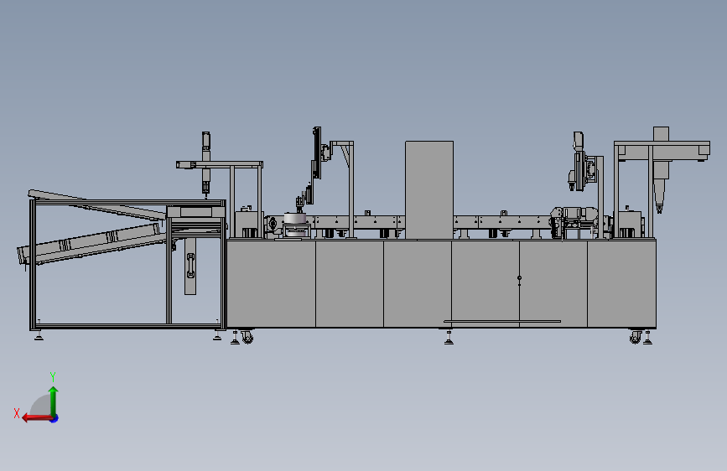Select the cylindrical drum on the conveyor
The image size is (727, 471).
[295, 219]
